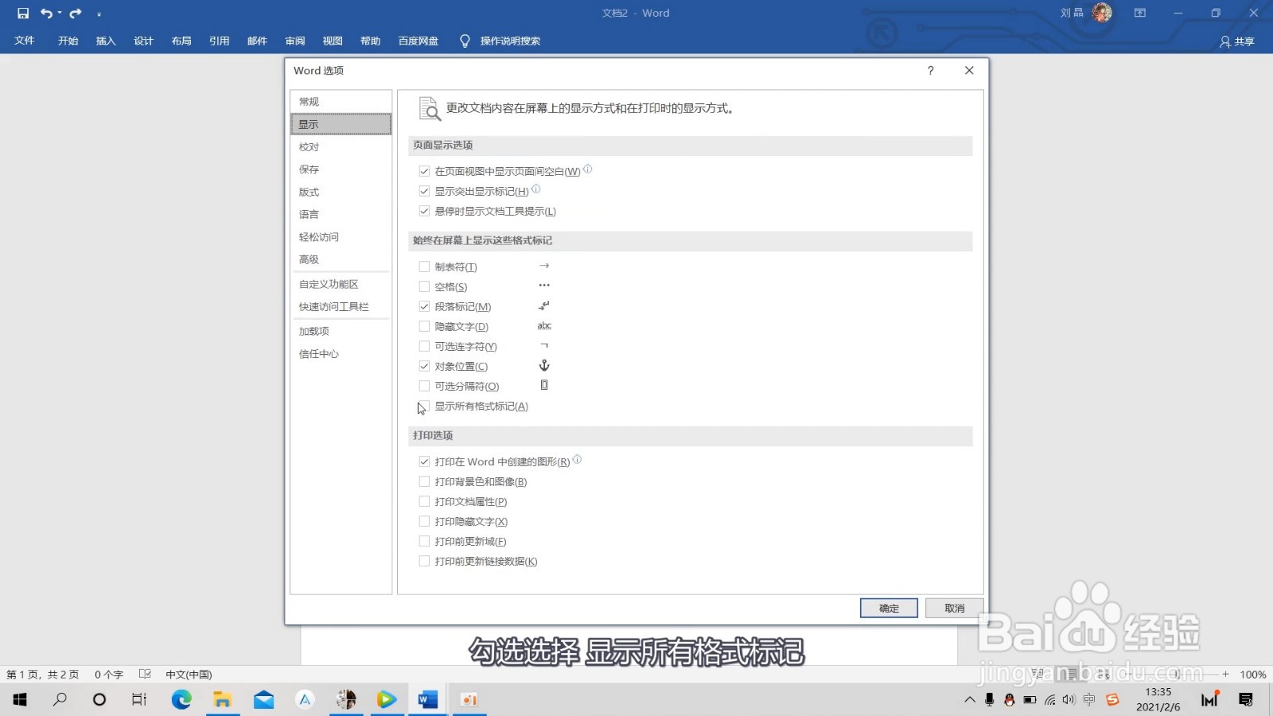Click the Word icon in taskbar
Image resolution: width=1273 pixels, height=716 pixels.
click(x=427, y=699)
